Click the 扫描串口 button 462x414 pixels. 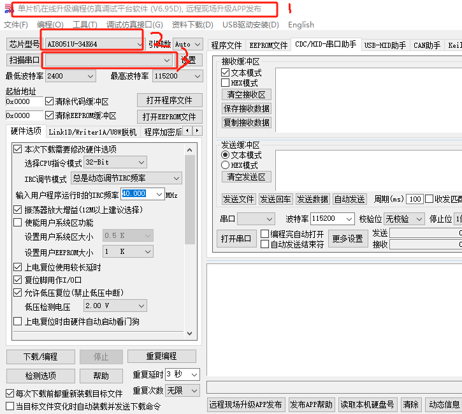tap(24, 60)
